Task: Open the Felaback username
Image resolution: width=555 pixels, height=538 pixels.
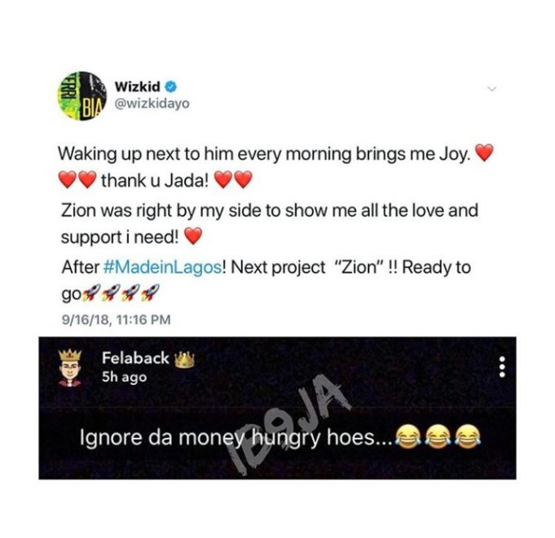Action: click(x=135, y=358)
